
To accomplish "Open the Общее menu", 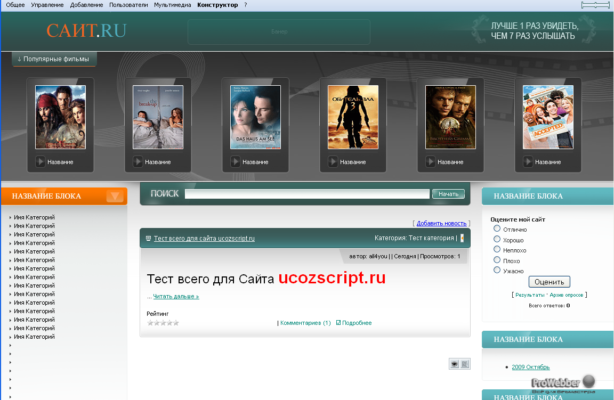I will 15,5.
